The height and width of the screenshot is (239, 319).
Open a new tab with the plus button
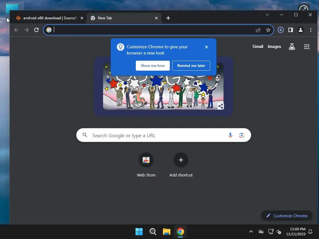[168, 18]
